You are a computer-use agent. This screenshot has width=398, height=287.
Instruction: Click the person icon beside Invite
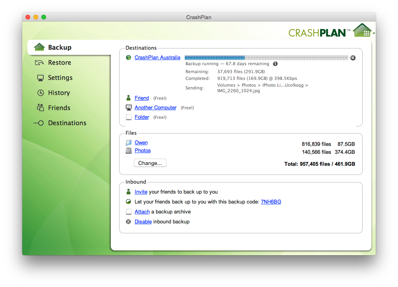point(128,192)
